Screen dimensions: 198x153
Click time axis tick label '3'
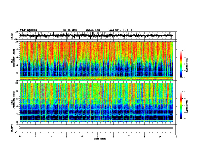(66, 136)
